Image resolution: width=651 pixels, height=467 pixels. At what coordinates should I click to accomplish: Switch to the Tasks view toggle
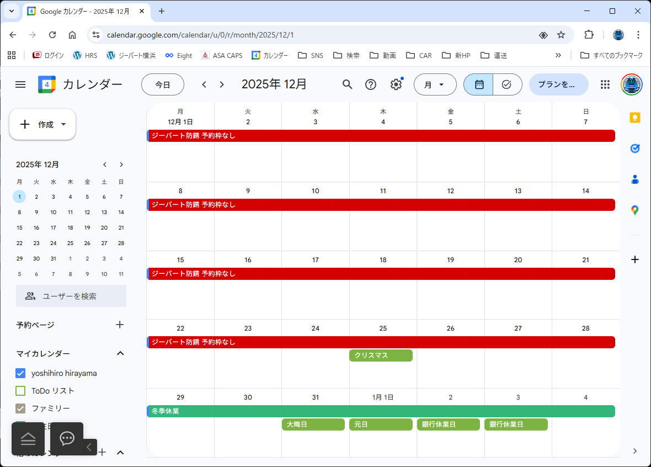tap(506, 84)
